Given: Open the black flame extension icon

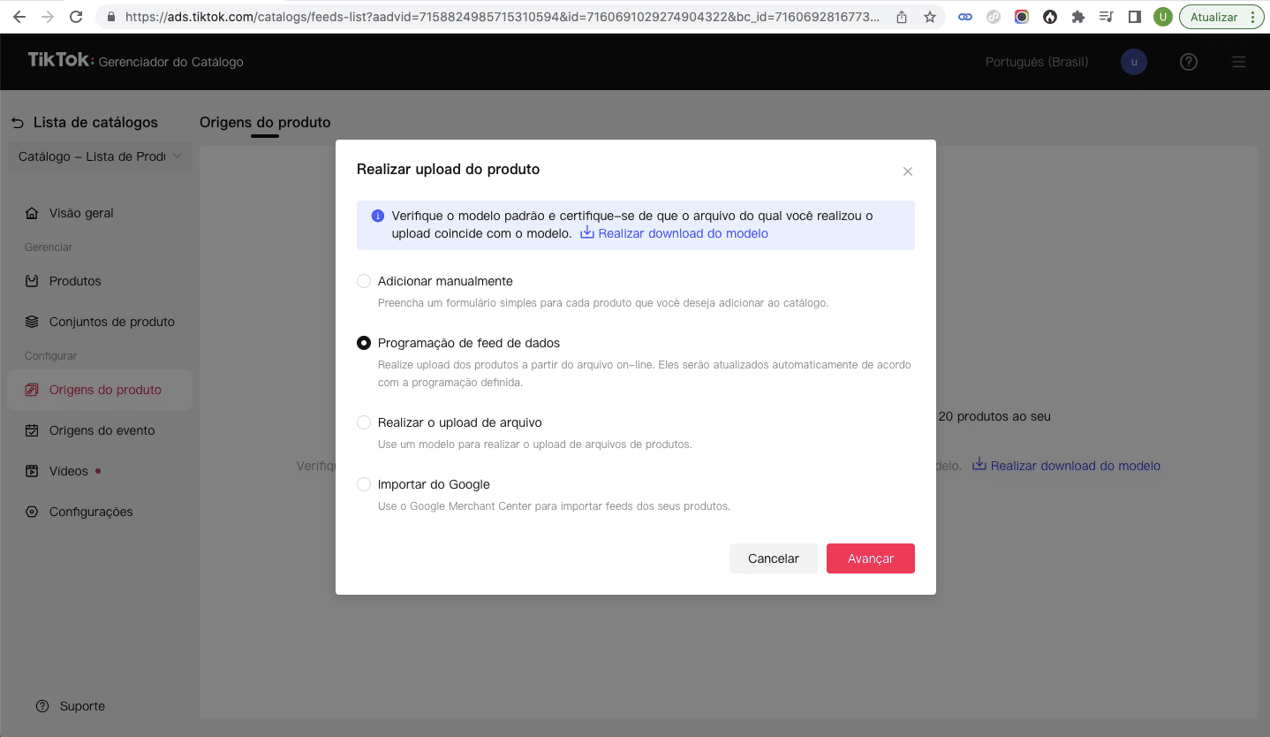Looking at the screenshot, I should tap(1050, 17).
